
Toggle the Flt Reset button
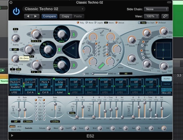[156, 22]
